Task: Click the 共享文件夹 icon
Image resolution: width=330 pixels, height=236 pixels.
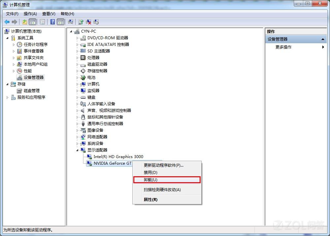Action: click(19, 58)
